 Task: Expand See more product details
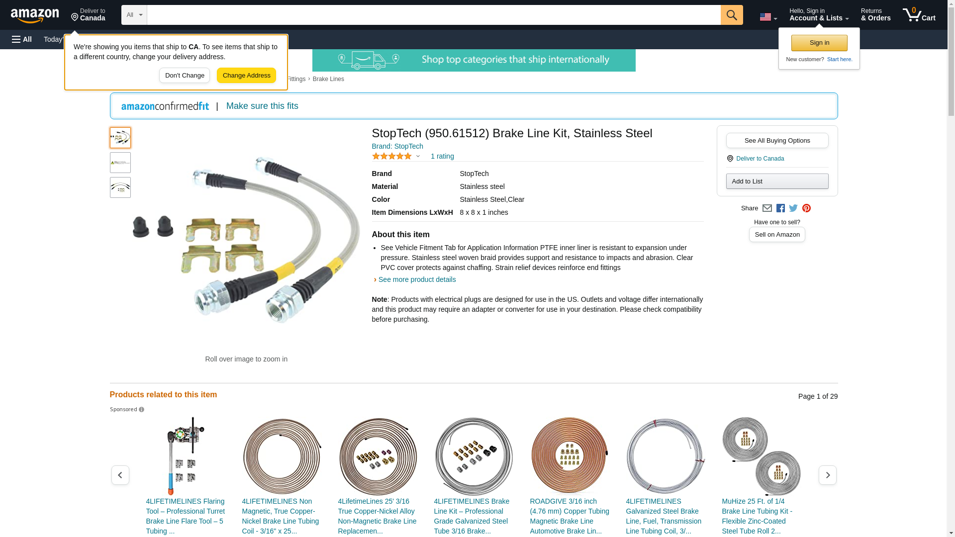coord(416,279)
